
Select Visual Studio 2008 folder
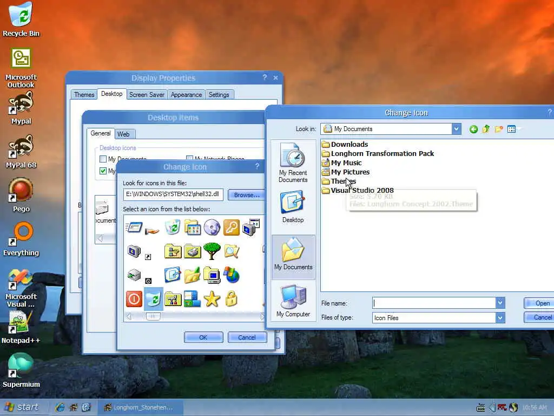coord(358,190)
